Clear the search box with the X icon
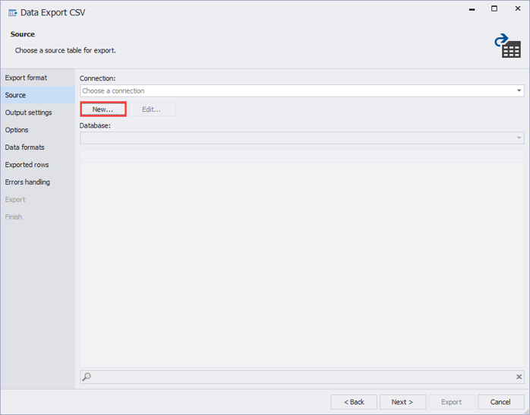530x415 pixels. 519,377
